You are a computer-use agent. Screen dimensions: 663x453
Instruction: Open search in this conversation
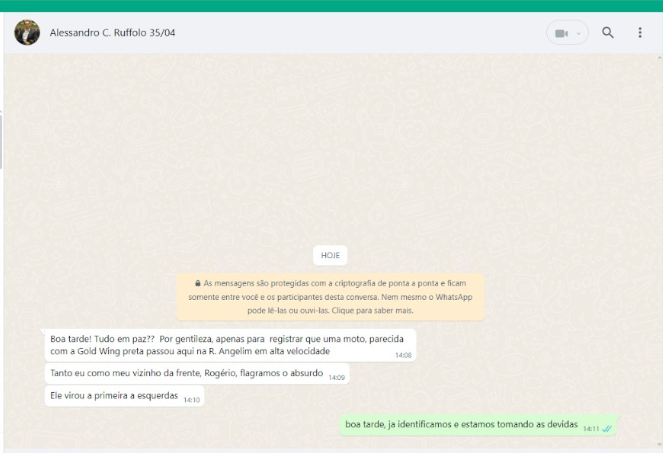click(608, 33)
